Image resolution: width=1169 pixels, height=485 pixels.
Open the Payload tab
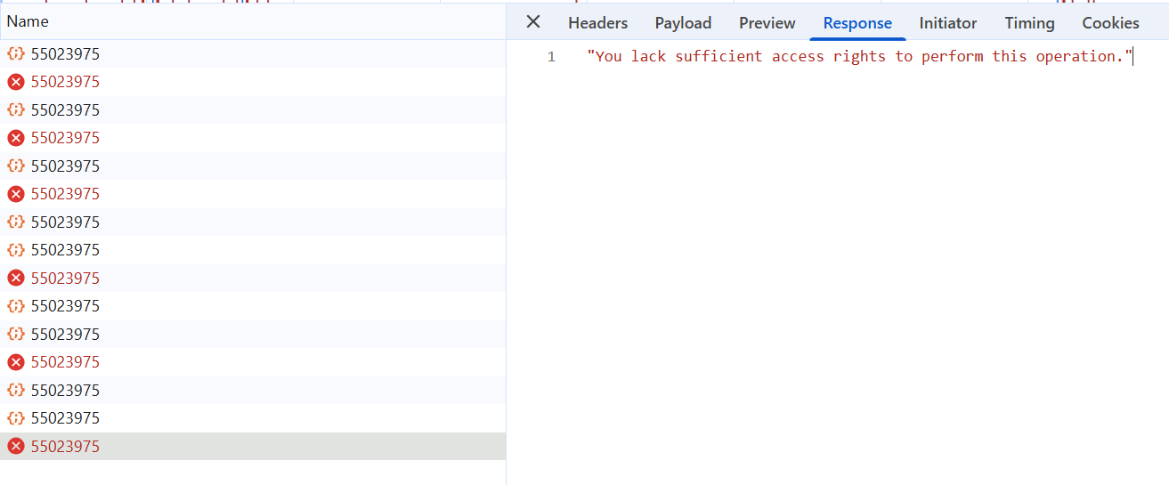pos(683,23)
